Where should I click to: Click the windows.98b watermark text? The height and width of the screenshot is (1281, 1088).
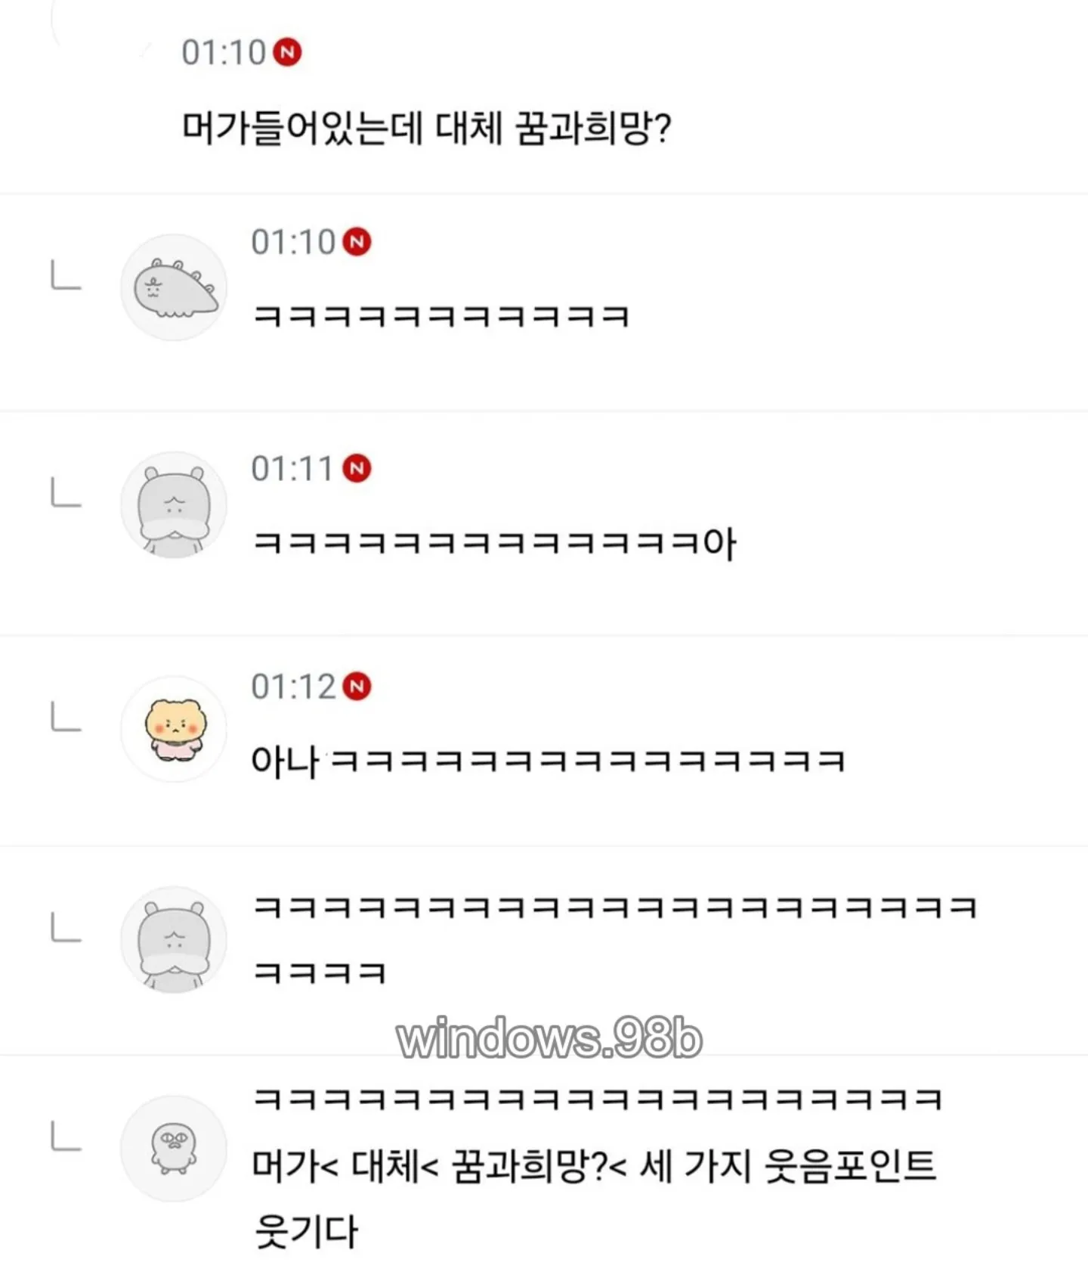pos(549,1039)
